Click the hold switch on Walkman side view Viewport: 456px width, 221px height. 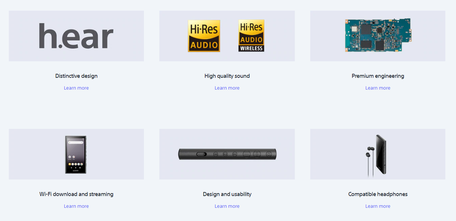(201, 154)
